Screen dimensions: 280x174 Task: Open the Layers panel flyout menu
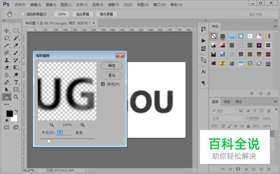276,102
